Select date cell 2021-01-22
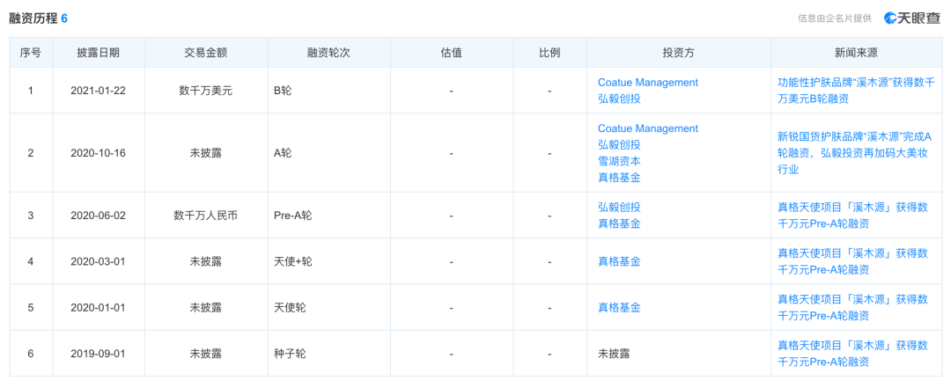 click(99, 91)
